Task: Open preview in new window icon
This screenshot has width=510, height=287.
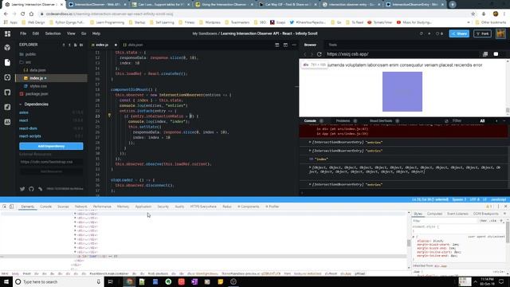Action: pos(485,54)
